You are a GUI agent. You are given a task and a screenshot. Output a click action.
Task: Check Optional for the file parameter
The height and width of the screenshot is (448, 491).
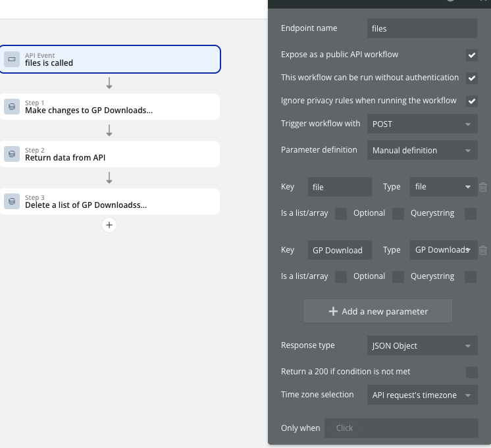pyautogui.click(x=398, y=213)
